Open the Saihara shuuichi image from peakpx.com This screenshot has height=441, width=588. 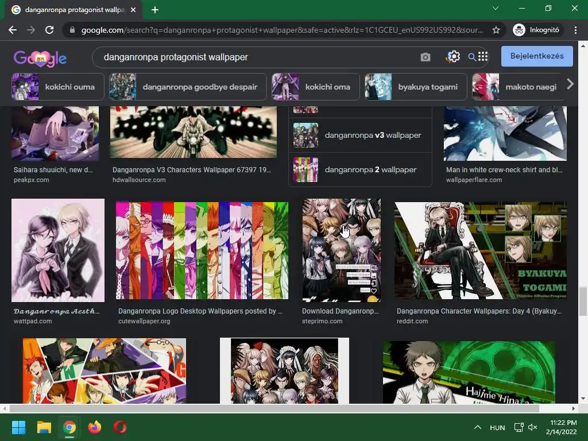55,133
